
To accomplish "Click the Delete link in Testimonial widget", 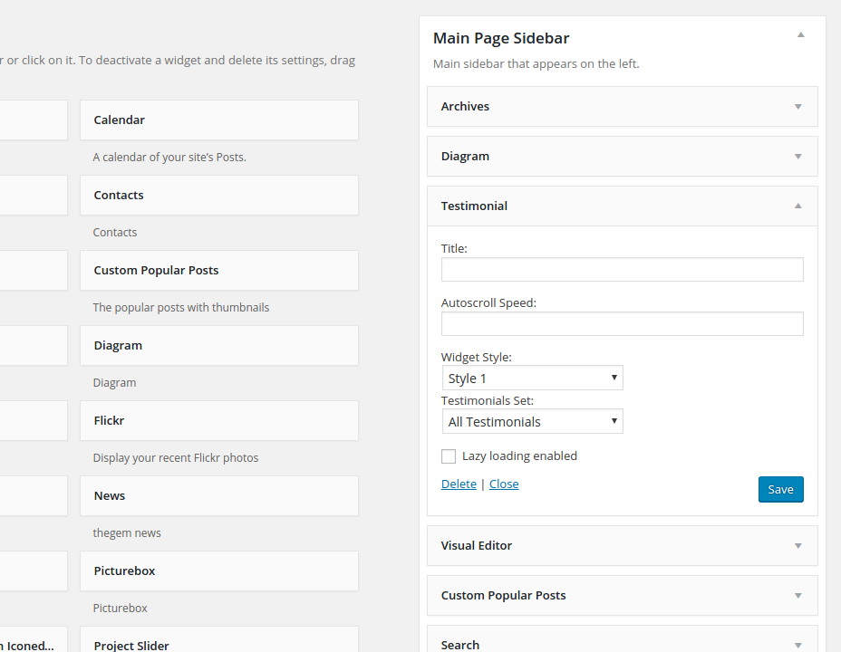I will 459,484.
